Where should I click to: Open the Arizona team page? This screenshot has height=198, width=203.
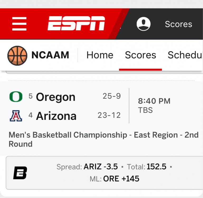click(x=56, y=116)
